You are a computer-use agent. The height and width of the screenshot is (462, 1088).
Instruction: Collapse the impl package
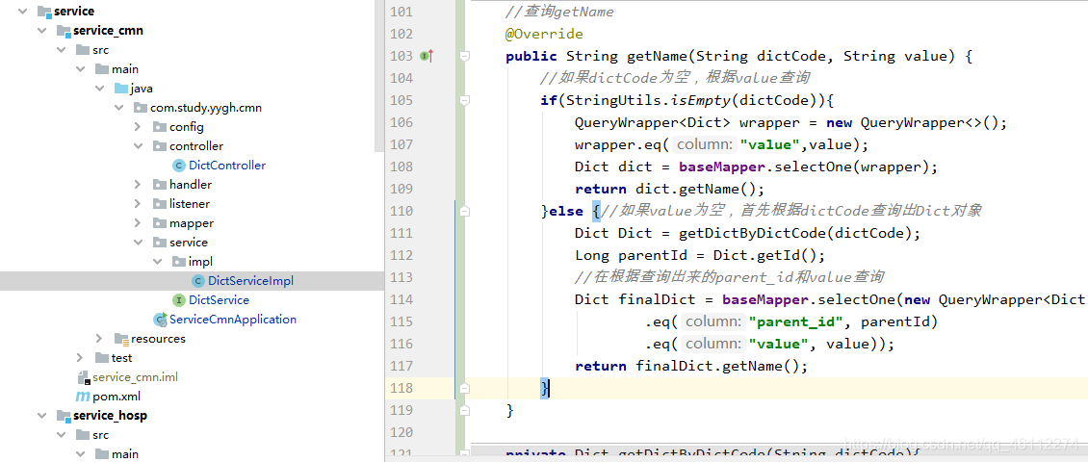pyautogui.click(x=158, y=262)
